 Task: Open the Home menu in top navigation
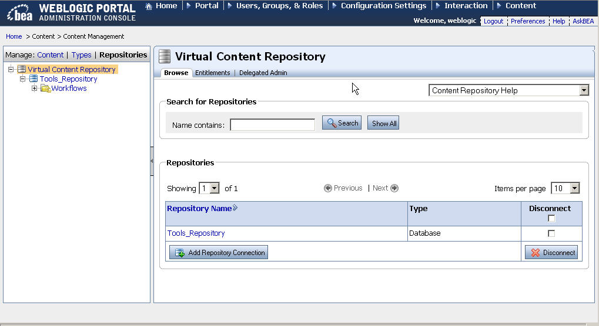[166, 6]
